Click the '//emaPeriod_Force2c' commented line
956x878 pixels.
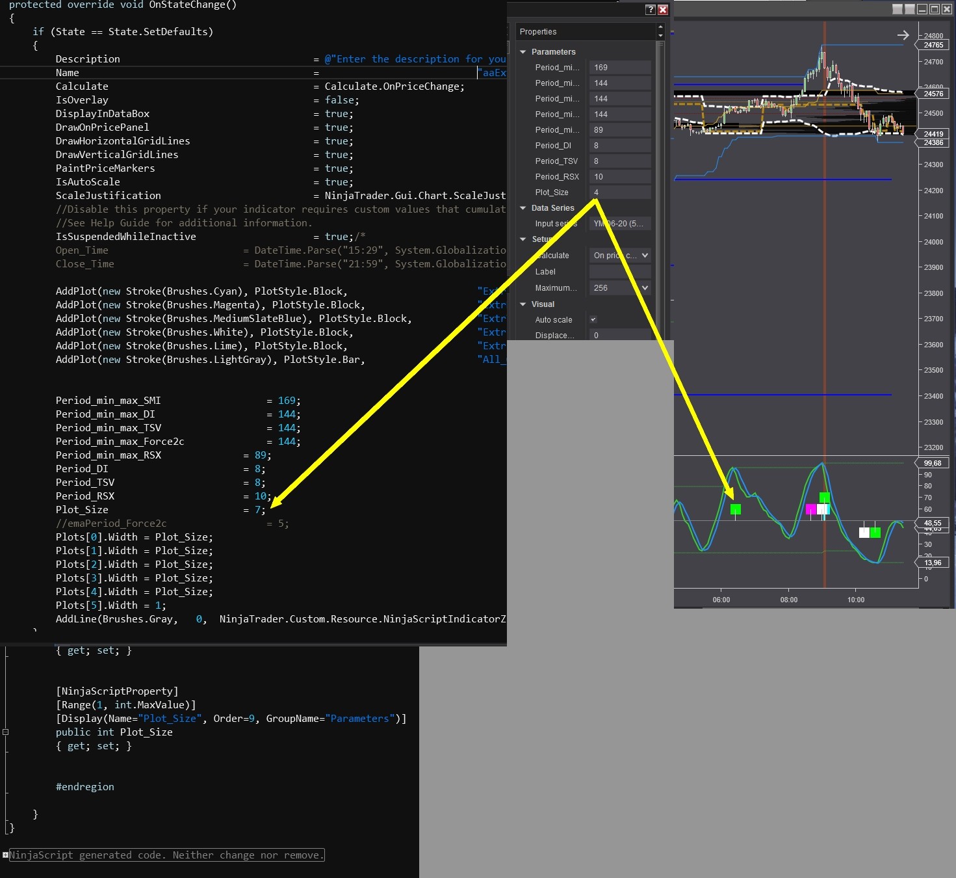click(172, 524)
